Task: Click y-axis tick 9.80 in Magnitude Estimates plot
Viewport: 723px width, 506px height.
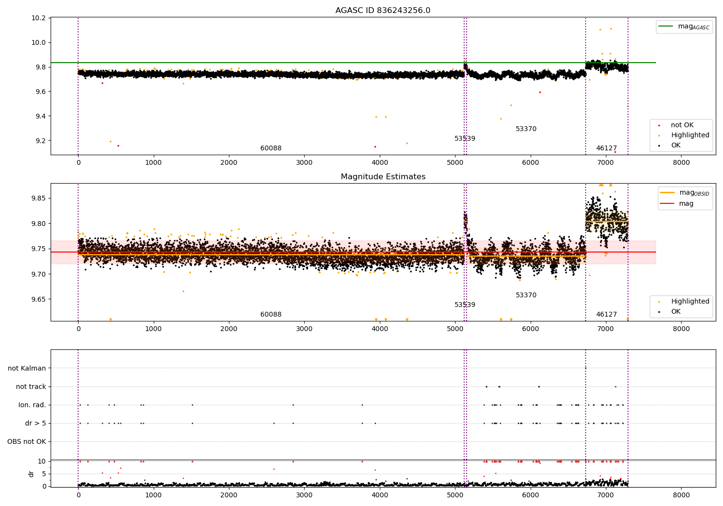Action: pos(39,224)
